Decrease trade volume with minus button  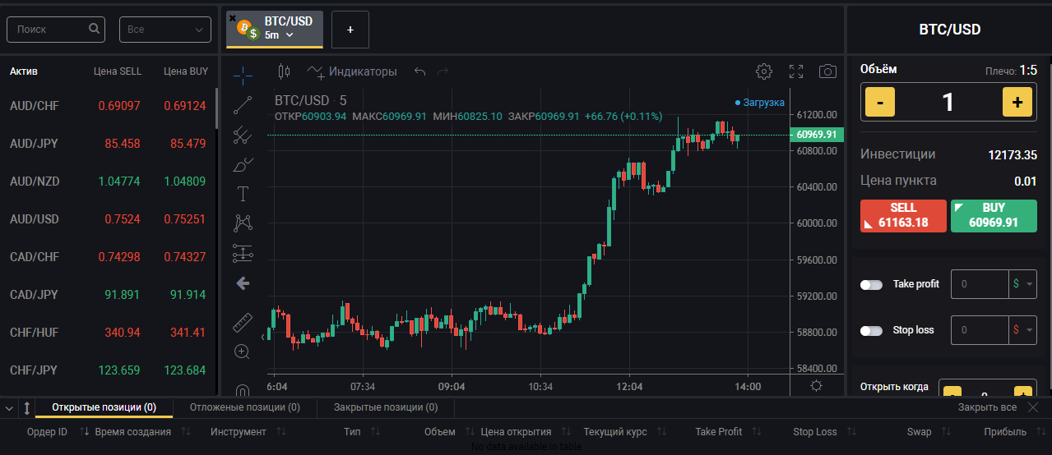point(880,103)
